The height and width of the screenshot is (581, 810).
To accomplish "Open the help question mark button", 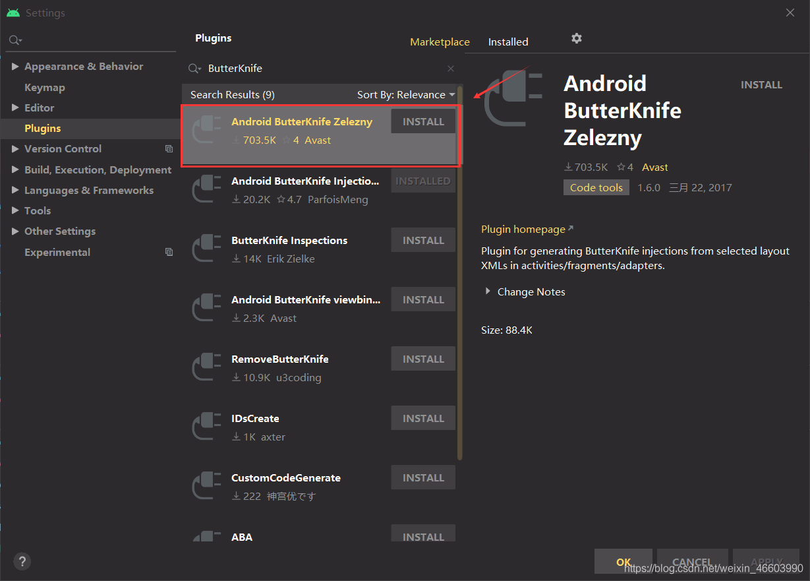I will [22, 561].
